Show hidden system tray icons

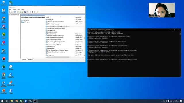(x=162, y=101)
